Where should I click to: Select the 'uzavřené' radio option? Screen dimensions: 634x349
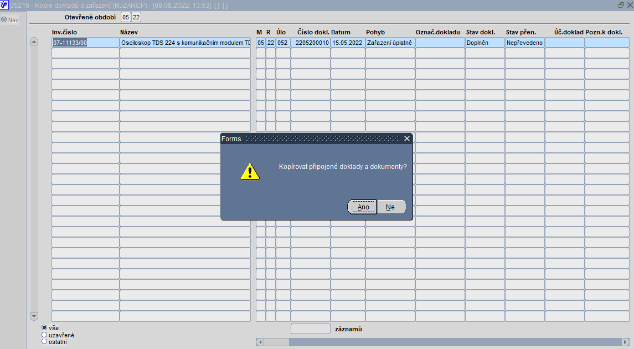[x=44, y=335]
